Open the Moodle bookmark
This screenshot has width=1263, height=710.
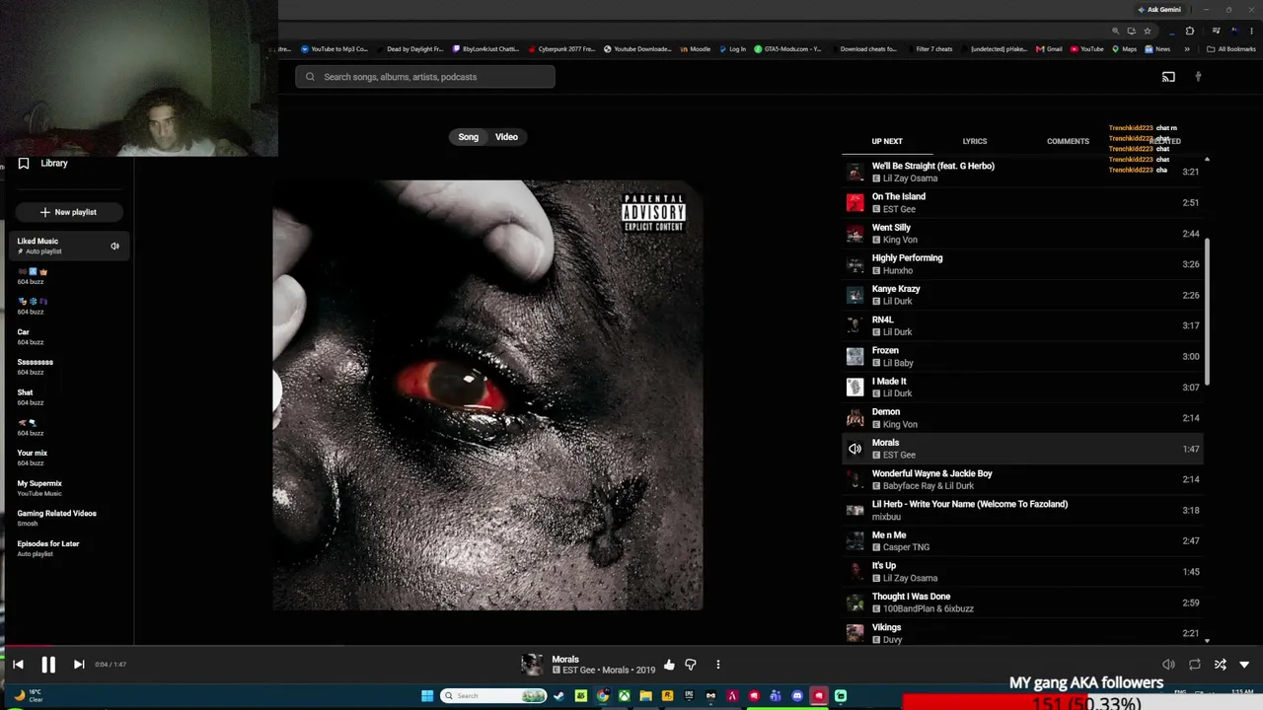695,49
